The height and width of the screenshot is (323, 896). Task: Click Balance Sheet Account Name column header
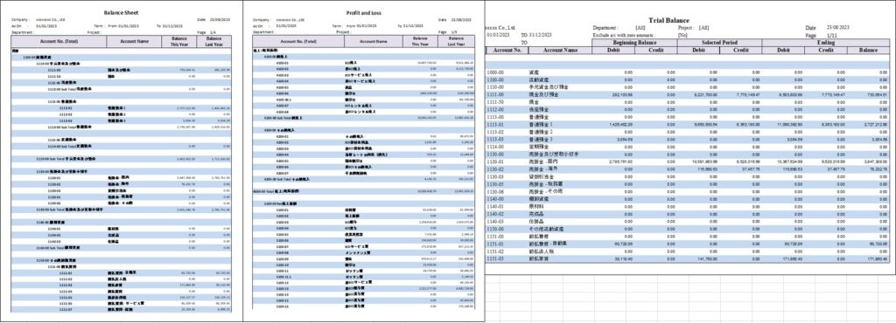coord(134,42)
